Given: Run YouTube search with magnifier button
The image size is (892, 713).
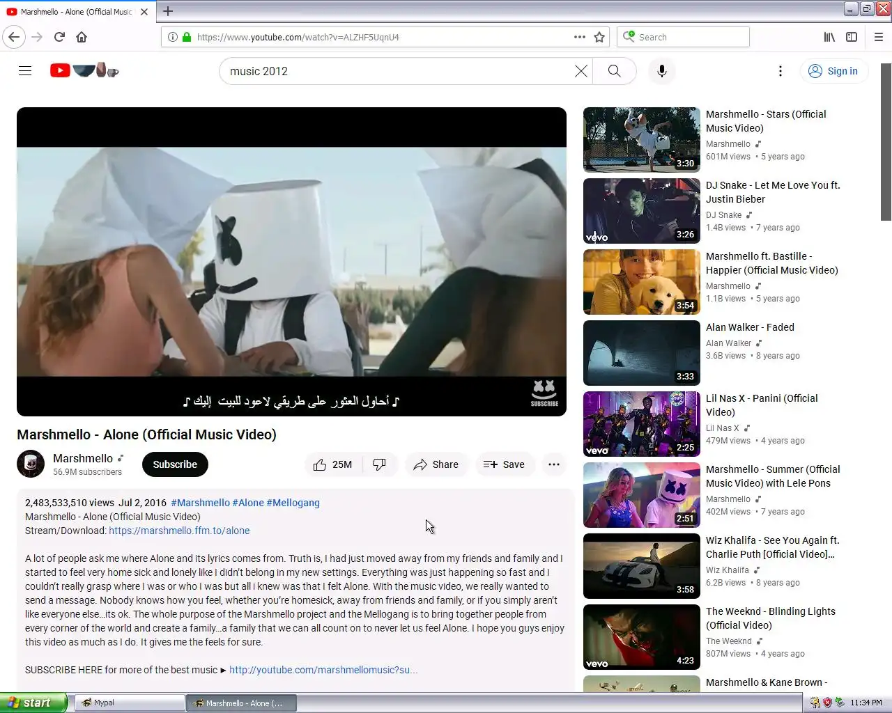Looking at the screenshot, I should pos(614,71).
